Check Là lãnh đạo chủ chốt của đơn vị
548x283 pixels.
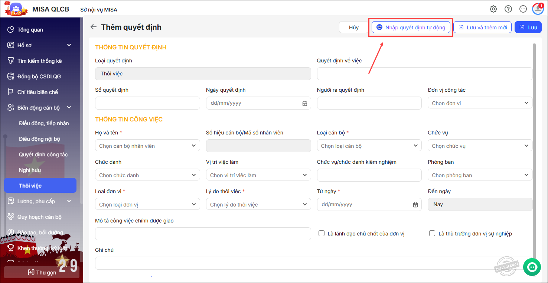coord(322,234)
